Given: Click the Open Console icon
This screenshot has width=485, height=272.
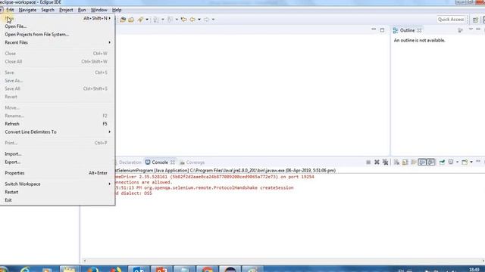Looking at the screenshot, I should 465,162.
